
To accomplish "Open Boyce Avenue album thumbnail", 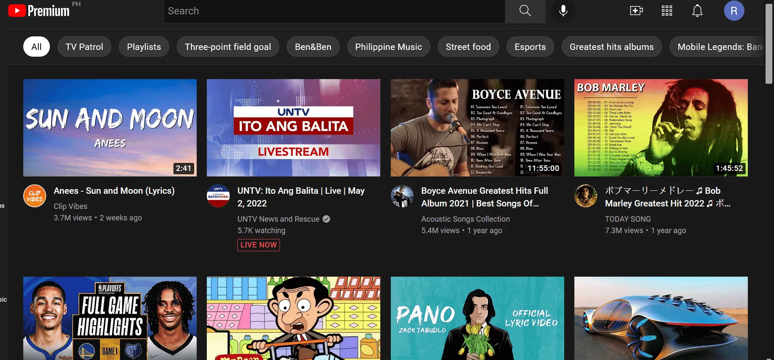I will [x=478, y=128].
